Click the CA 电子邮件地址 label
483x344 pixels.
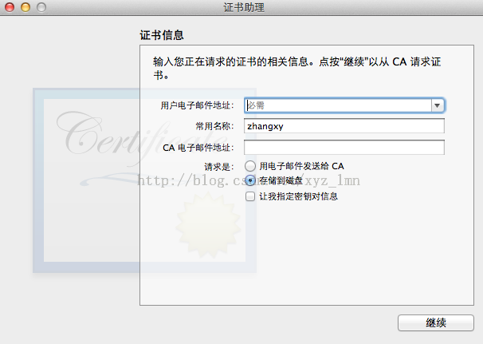click(x=198, y=148)
